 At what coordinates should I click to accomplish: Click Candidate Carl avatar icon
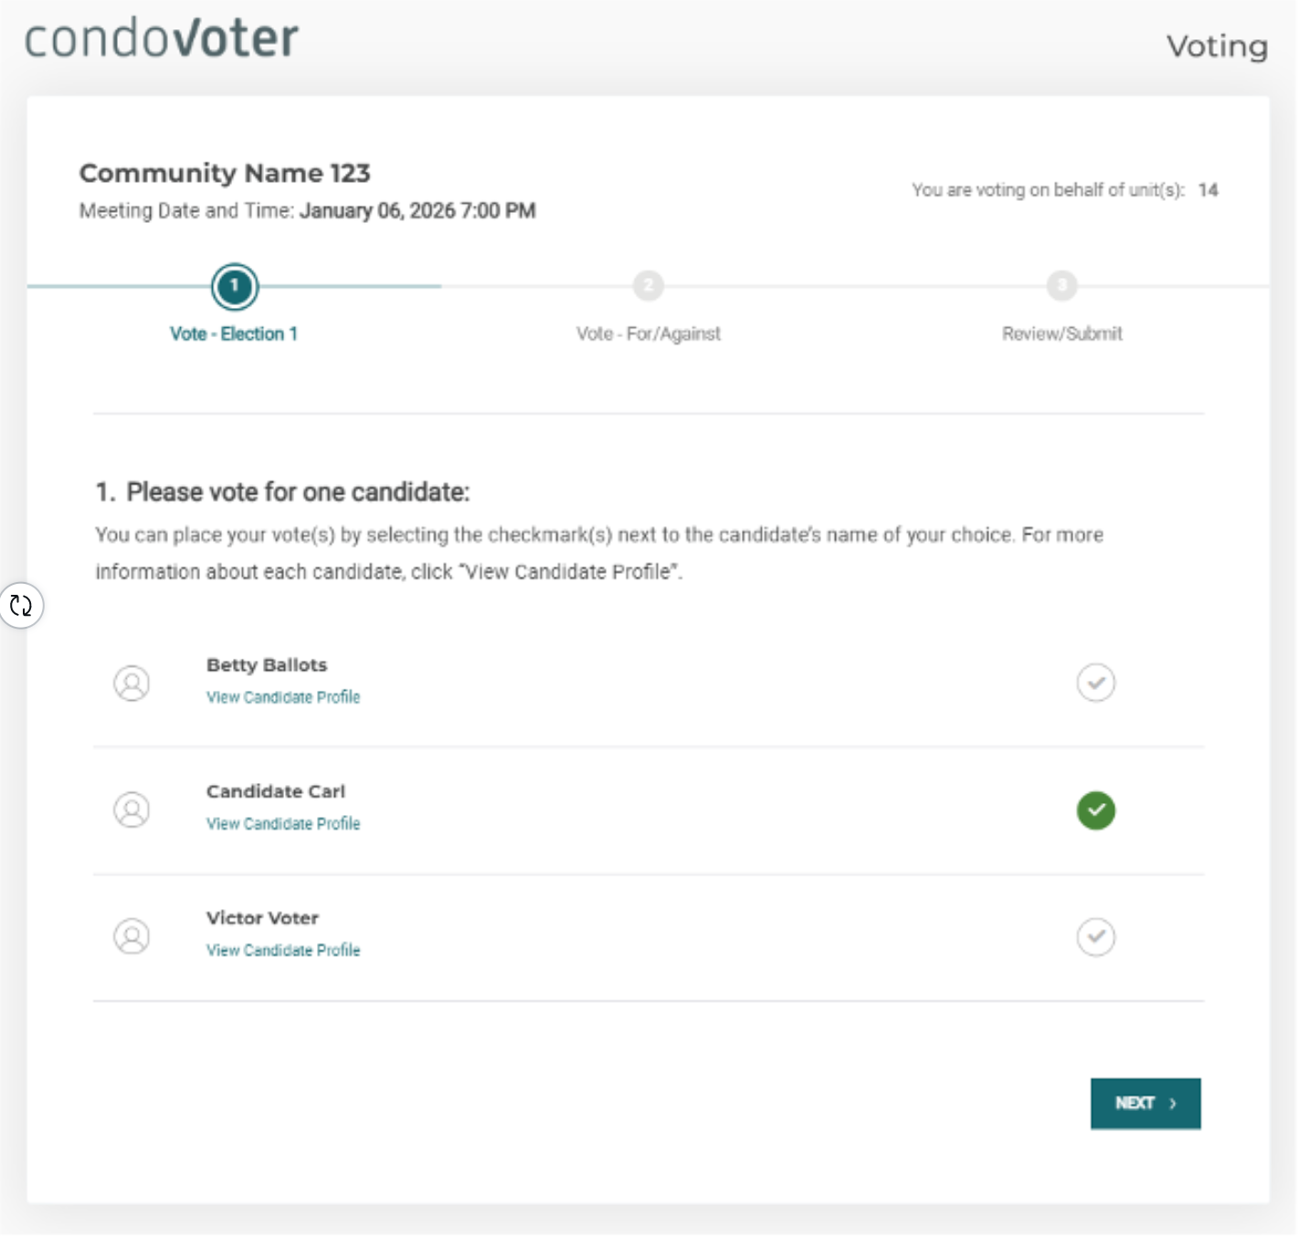[132, 810]
